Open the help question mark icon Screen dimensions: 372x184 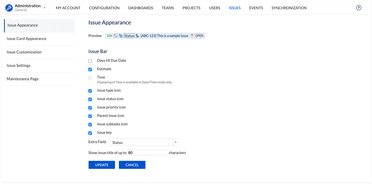click(x=359, y=8)
